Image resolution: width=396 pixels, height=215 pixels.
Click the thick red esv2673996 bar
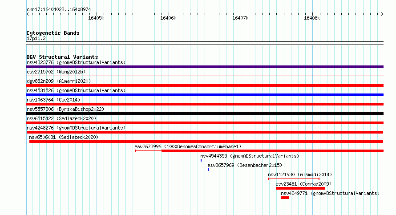pos(272,151)
